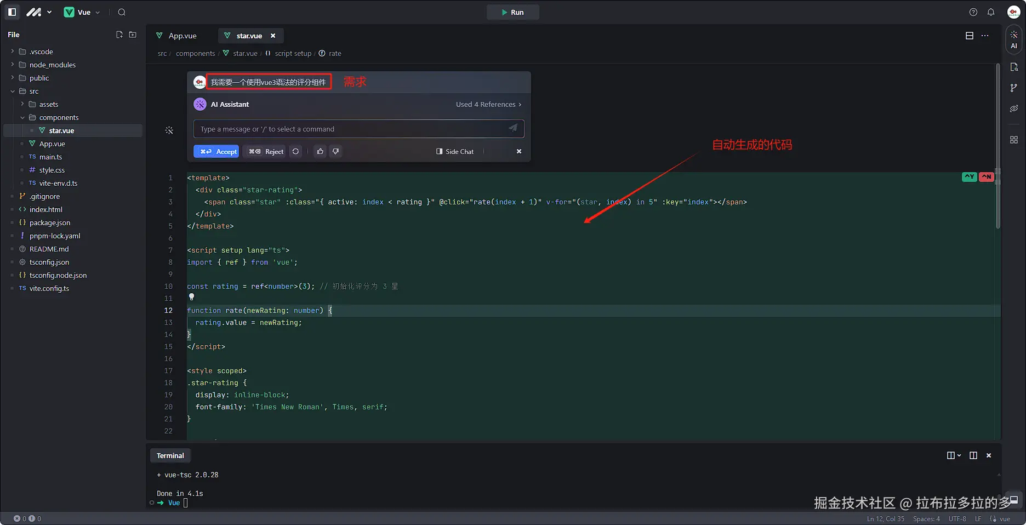Give thumbs up to AI response
1026x525 pixels.
(x=320, y=151)
